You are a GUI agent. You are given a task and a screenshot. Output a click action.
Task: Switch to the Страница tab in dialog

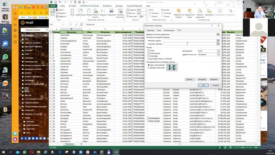(150, 31)
